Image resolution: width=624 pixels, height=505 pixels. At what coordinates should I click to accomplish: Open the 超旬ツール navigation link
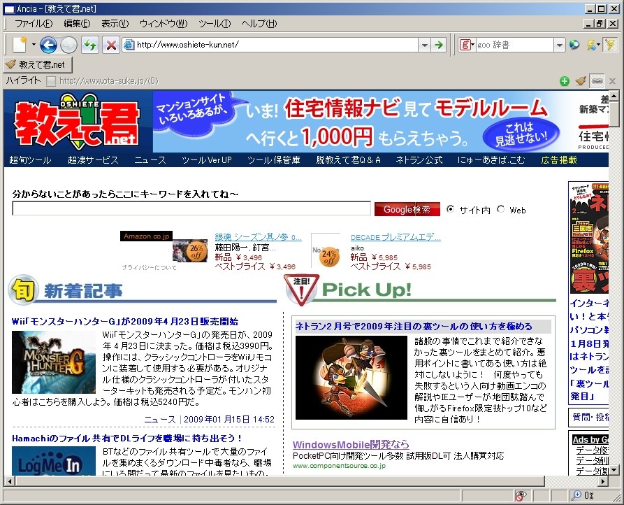click(30, 160)
